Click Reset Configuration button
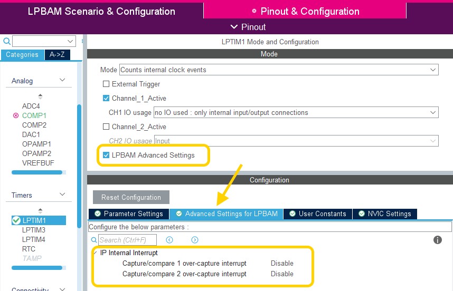Viewport: 453px width, 291px height. (131, 197)
